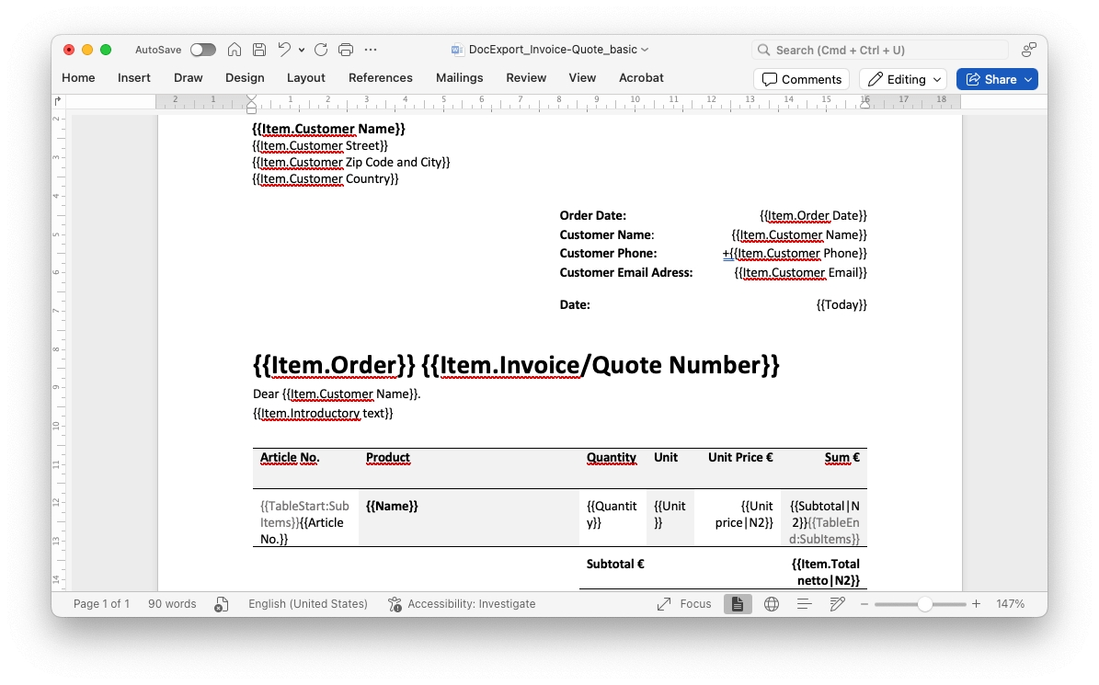Screen dimensions: 1099x685
Task: Click the spelling and proofing status icon
Action: click(x=221, y=604)
